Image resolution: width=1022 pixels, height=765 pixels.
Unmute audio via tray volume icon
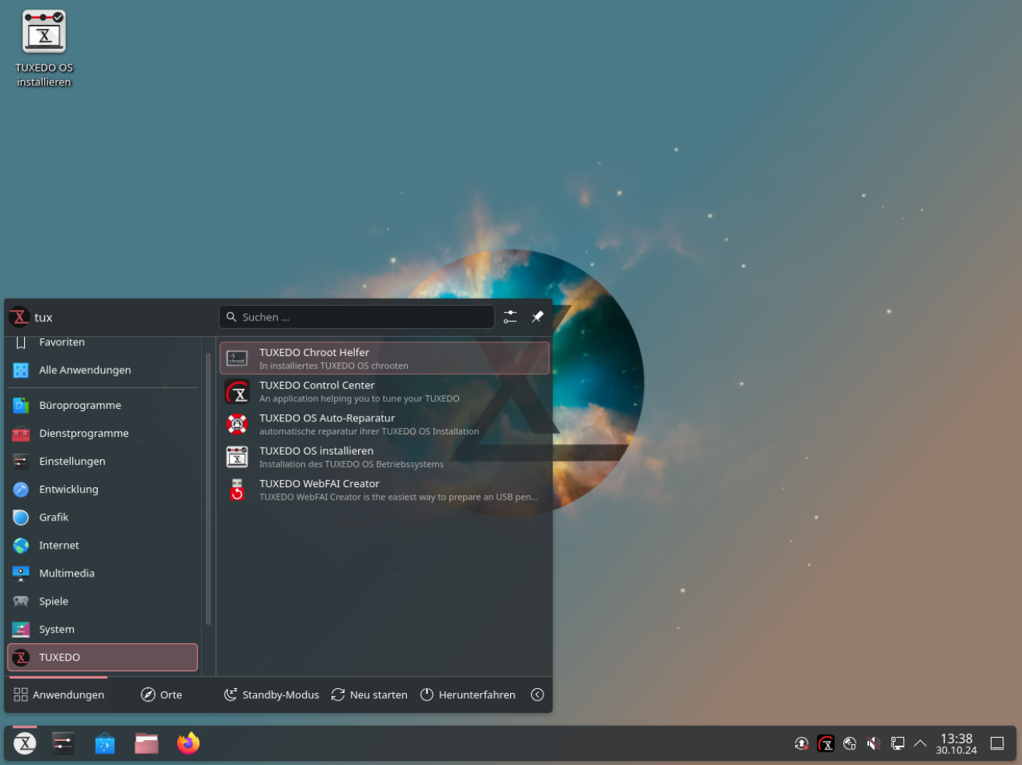click(x=874, y=743)
